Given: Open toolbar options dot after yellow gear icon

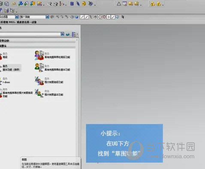Looking at the screenshot, I should tap(141, 5).
